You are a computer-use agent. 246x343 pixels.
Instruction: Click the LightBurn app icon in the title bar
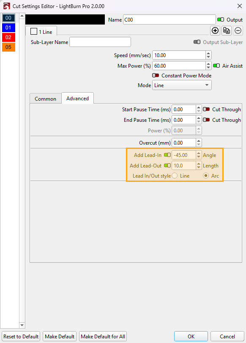pyautogui.click(x=7, y=6)
